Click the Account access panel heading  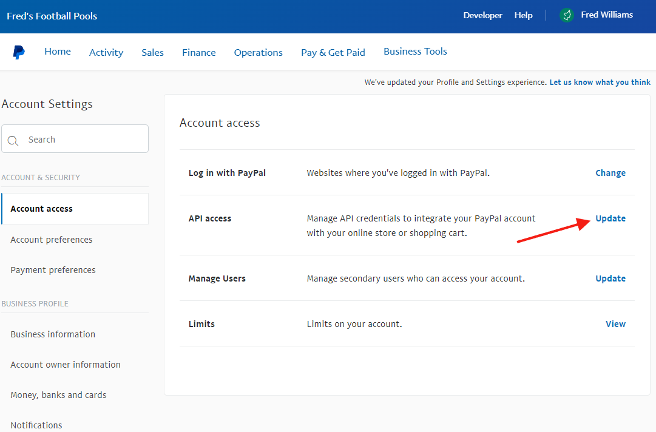(220, 123)
